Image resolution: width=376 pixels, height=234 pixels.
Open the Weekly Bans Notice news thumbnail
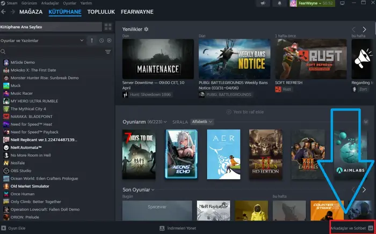[235, 59]
